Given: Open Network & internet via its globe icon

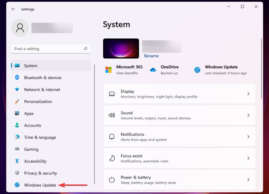Looking at the screenshot, I should pyautogui.click(x=17, y=89).
